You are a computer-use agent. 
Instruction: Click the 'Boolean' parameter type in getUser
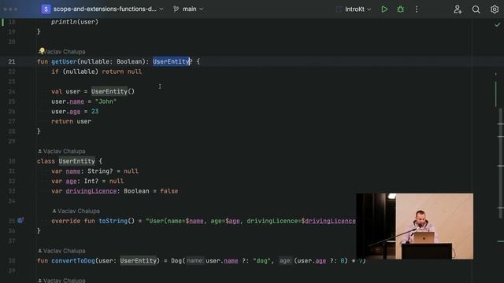tap(129, 61)
